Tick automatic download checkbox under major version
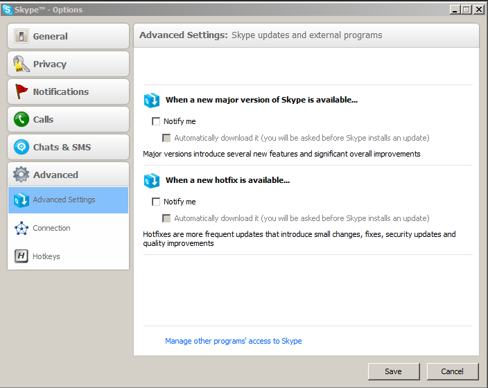This screenshot has width=488, height=388. tap(166, 138)
